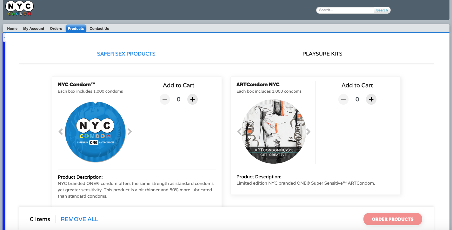Show previous image of ARTCondom NYC product

tap(239, 132)
